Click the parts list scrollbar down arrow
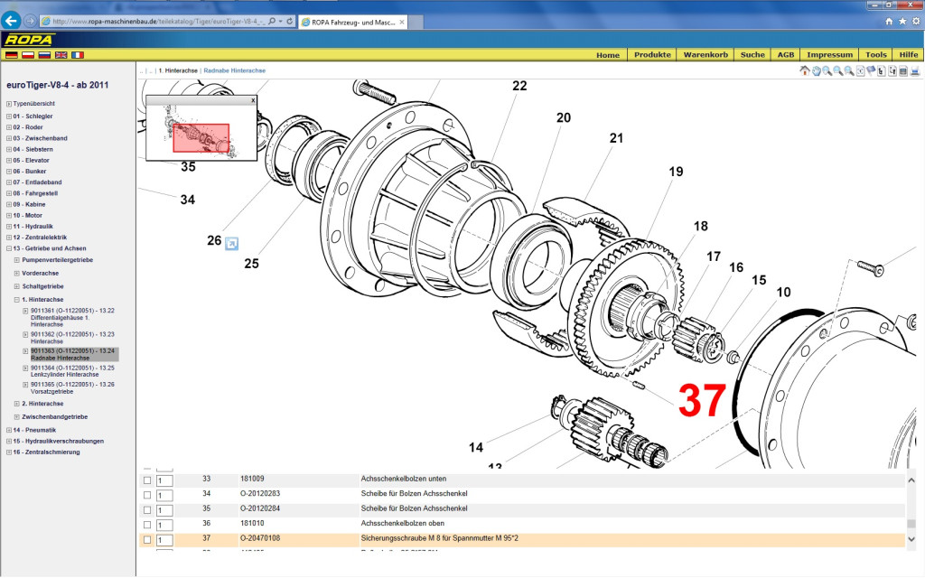 point(911,539)
